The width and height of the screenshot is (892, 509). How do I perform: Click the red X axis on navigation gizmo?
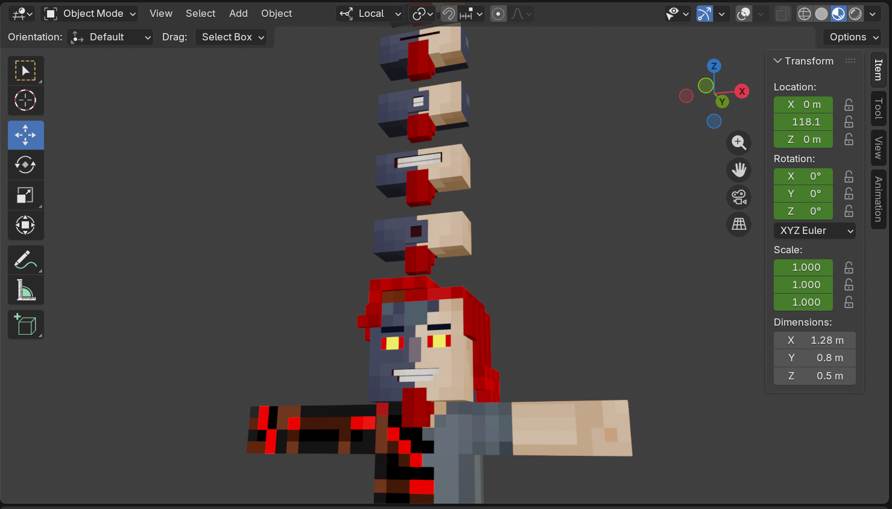pyautogui.click(x=742, y=91)
